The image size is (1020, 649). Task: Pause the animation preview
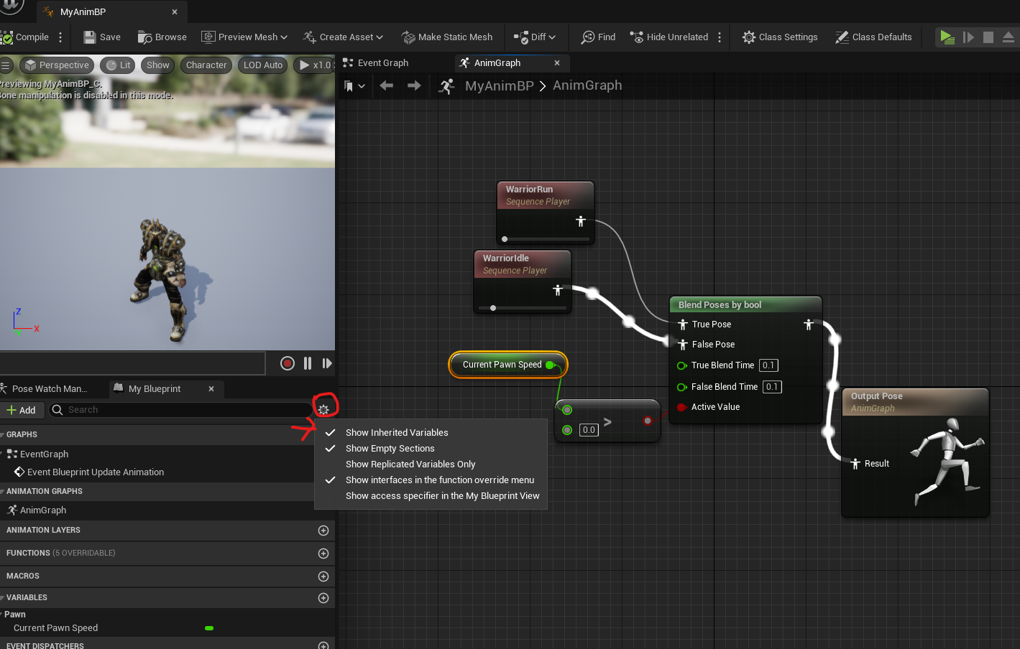tap(308, 363)
